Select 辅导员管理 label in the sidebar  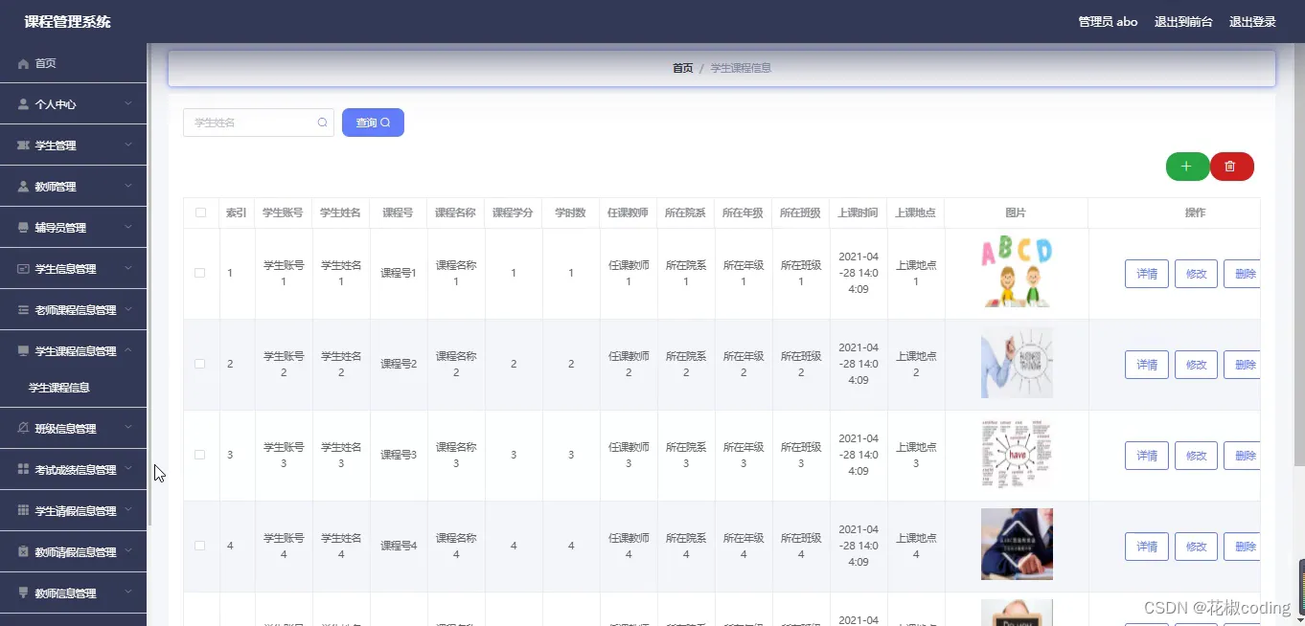pyautogui.click(x=60, y=228)
